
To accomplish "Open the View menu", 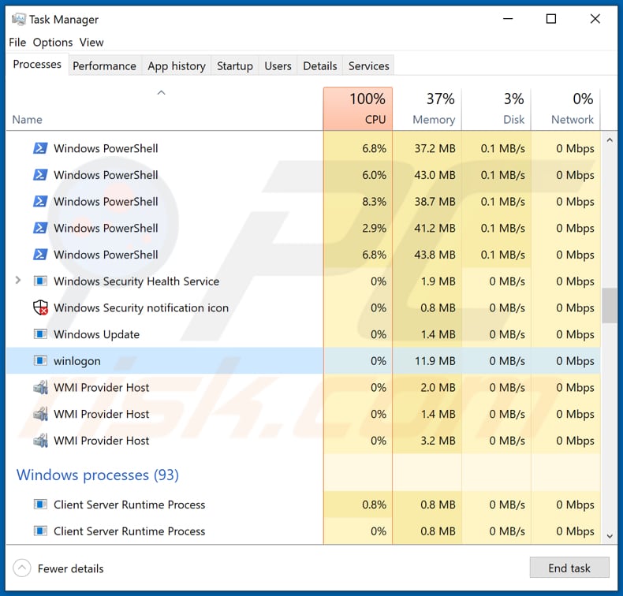I will click(x=91, y=42).
